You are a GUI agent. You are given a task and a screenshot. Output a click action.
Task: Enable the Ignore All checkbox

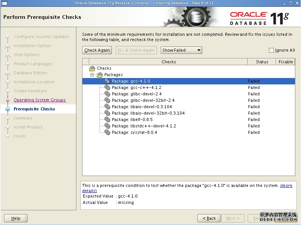271,50
